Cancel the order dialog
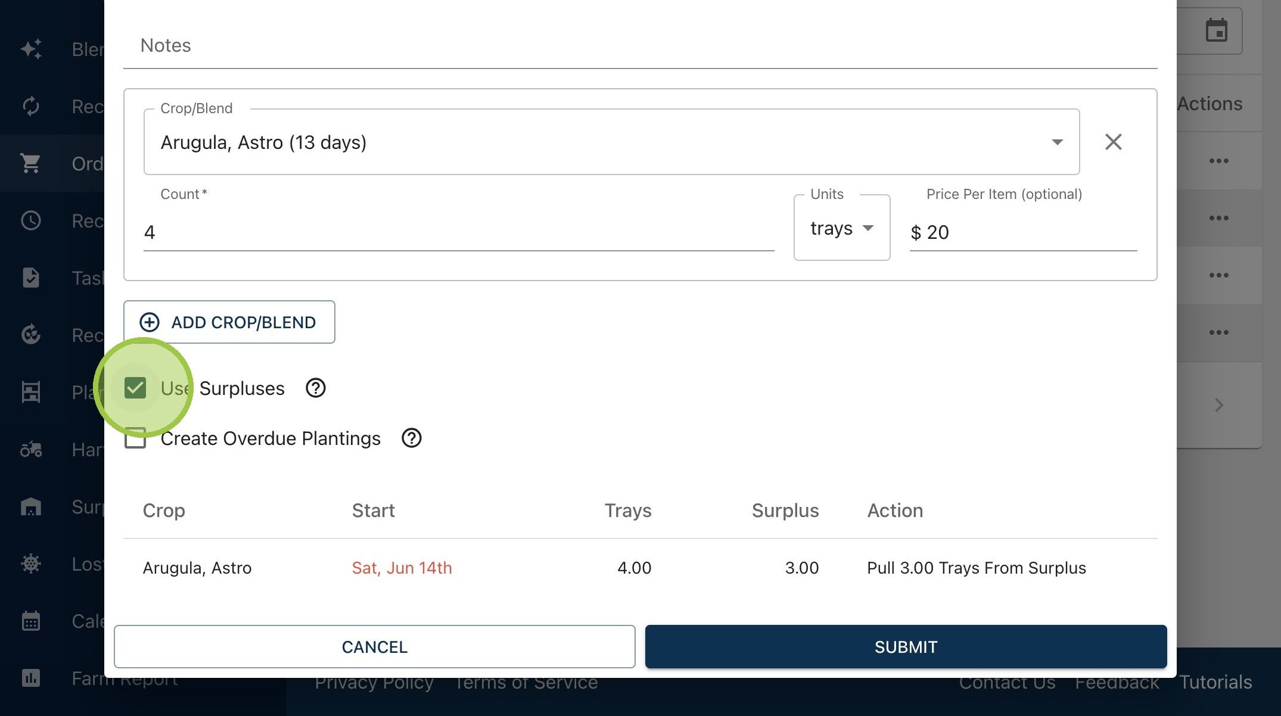The image size is (1281, 716). click(374, 647)
